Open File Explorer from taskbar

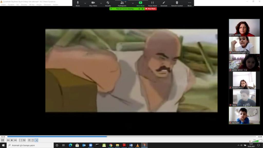(117, 145)
